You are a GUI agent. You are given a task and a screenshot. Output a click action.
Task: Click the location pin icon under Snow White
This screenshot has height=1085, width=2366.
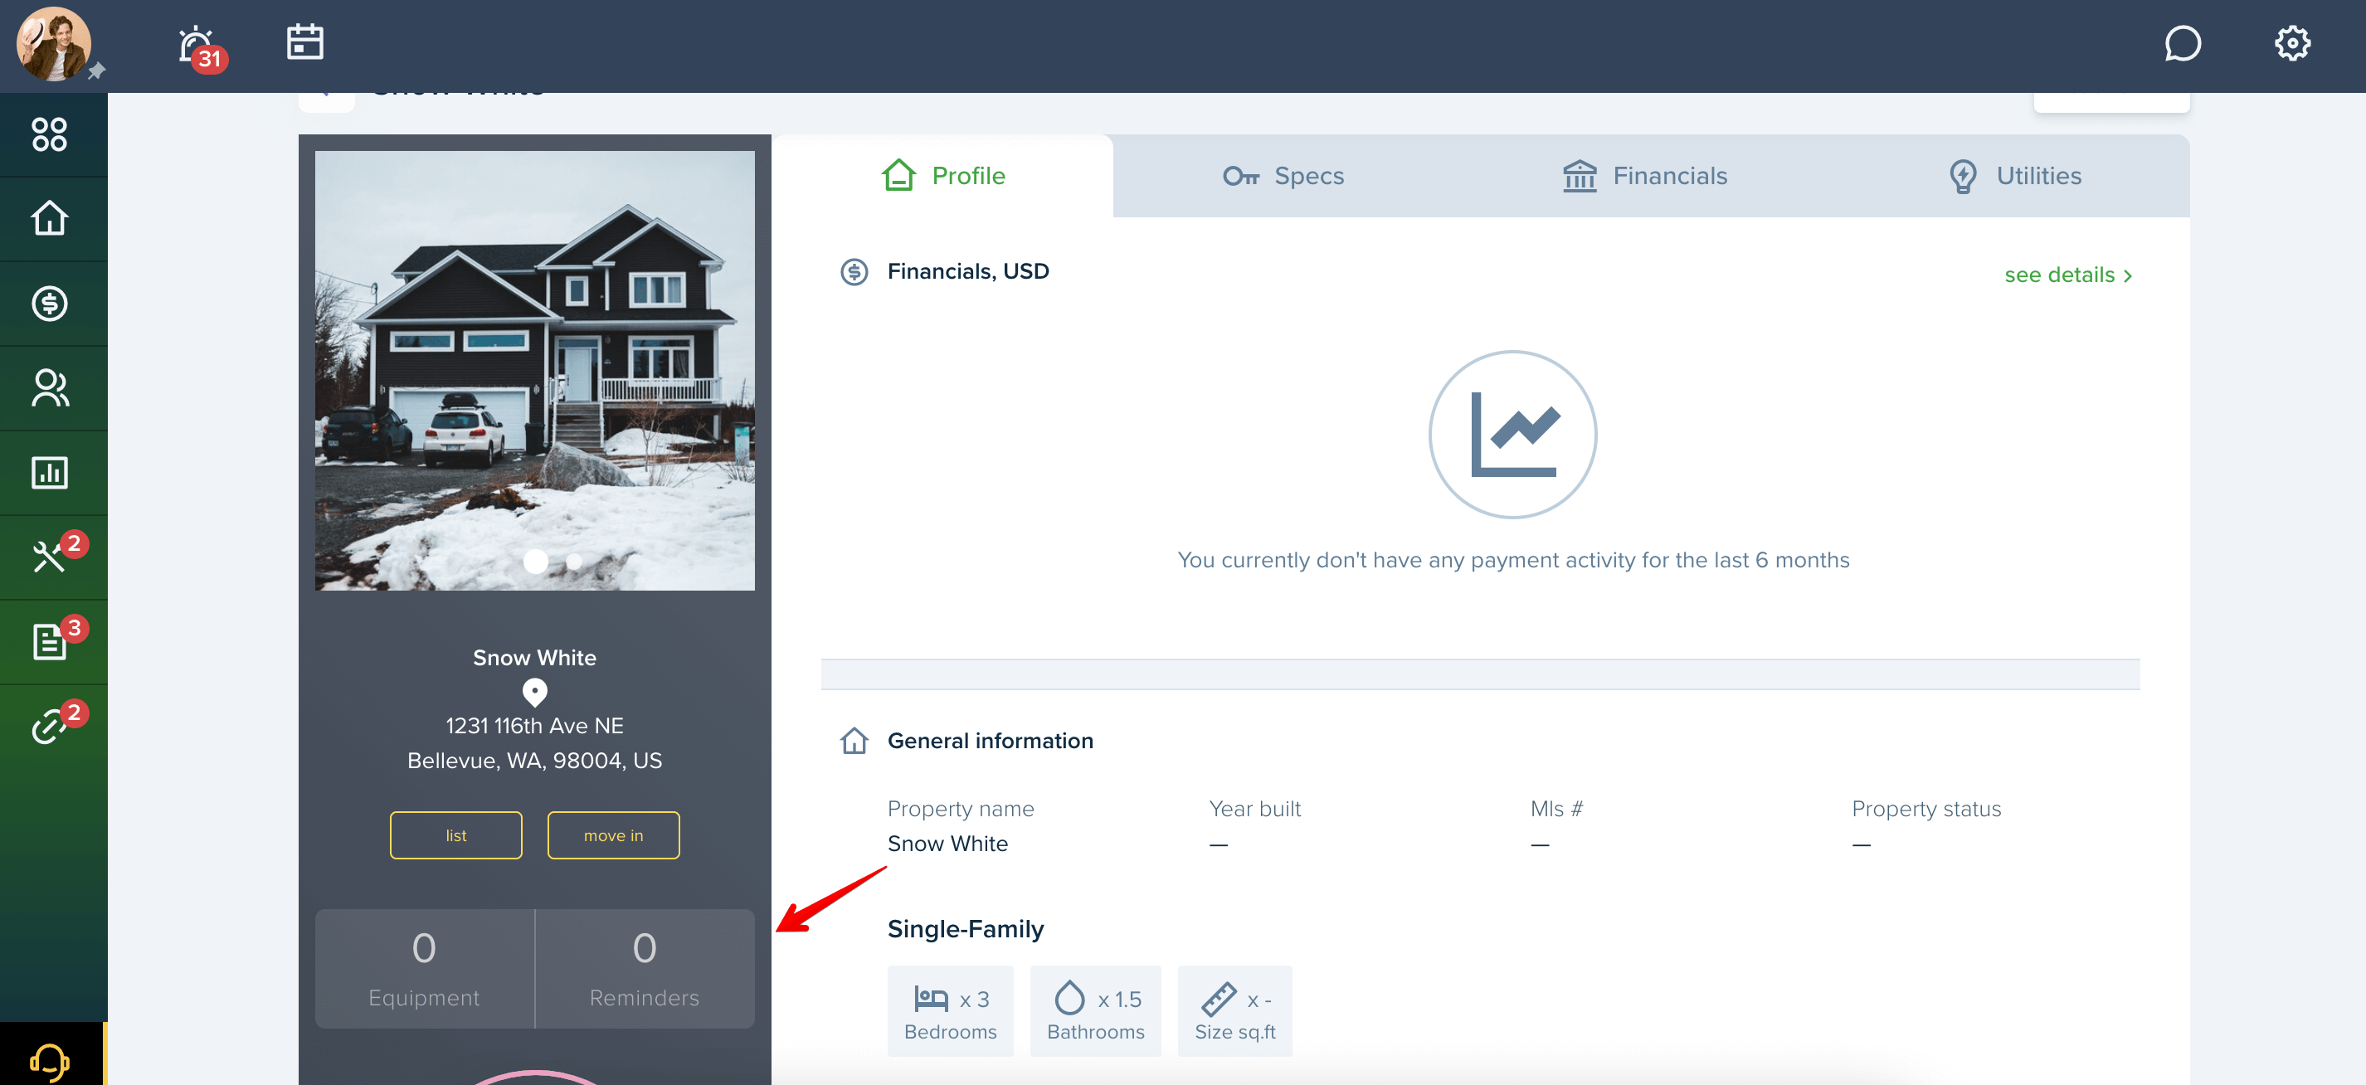(534, 692)
